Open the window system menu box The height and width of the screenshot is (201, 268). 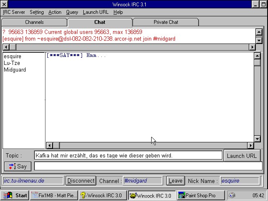[x=5, y=4]
